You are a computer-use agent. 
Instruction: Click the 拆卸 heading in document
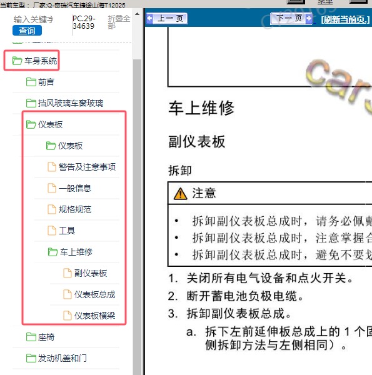pyautogui.click(x=180, y=171)
